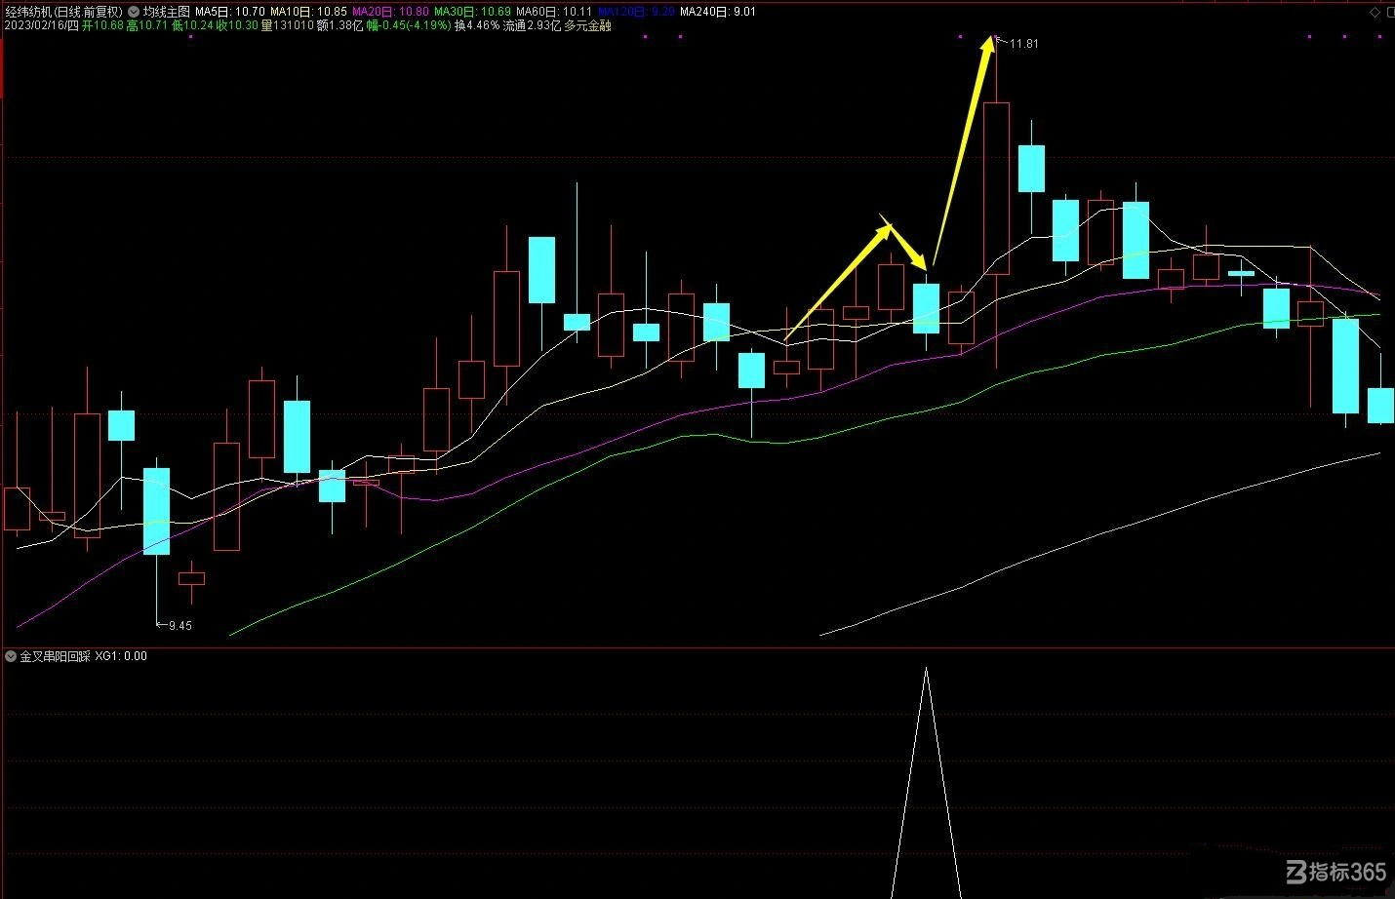This screenshot has height=899, width=1395.
Task: Click the open price 开10.68
Action: [102, 25]
